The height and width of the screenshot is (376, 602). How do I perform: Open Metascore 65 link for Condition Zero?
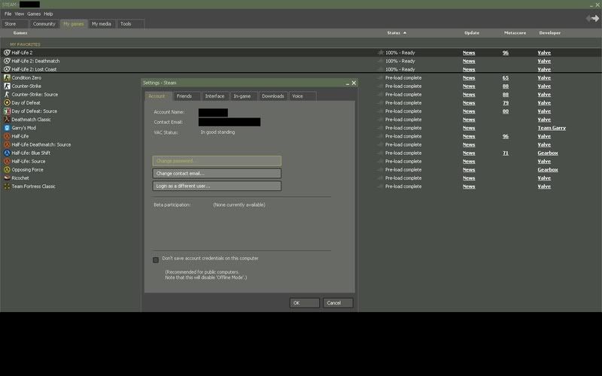pos(506,78)
